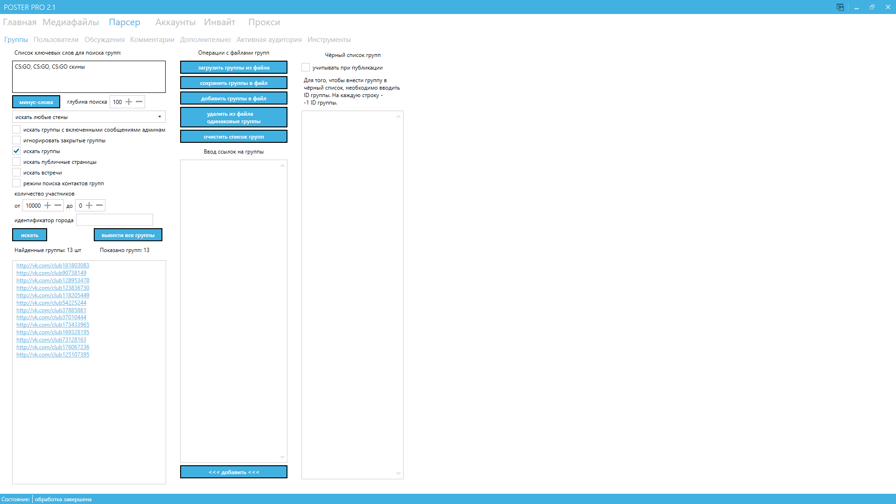Click загрузить группы из файла button
896x504 pixels.
233,68
